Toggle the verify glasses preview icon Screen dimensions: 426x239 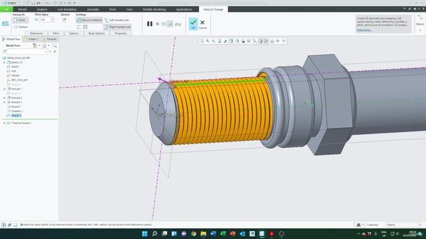click(178, 24)
